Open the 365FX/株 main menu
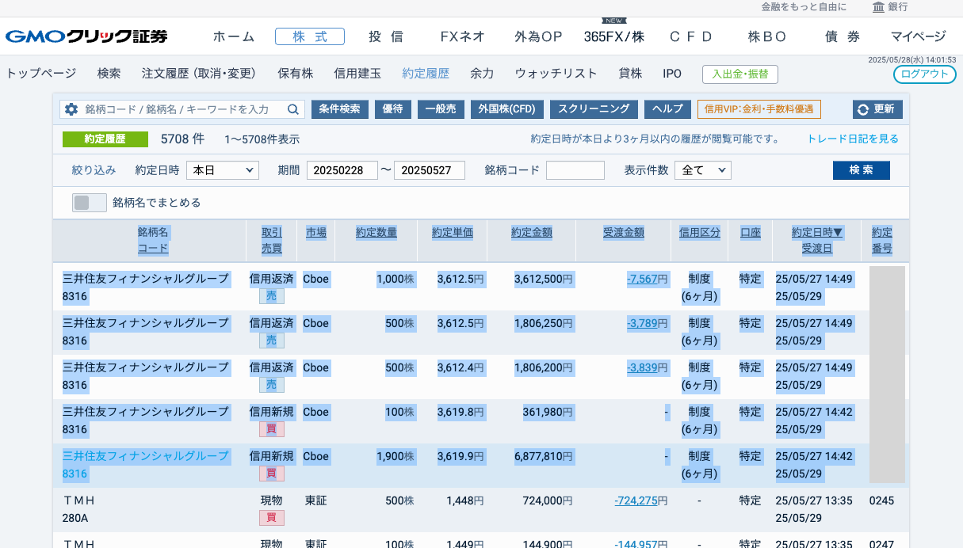Image resolution: width=963 pixels, height=548 pixels. pos(614,36)
